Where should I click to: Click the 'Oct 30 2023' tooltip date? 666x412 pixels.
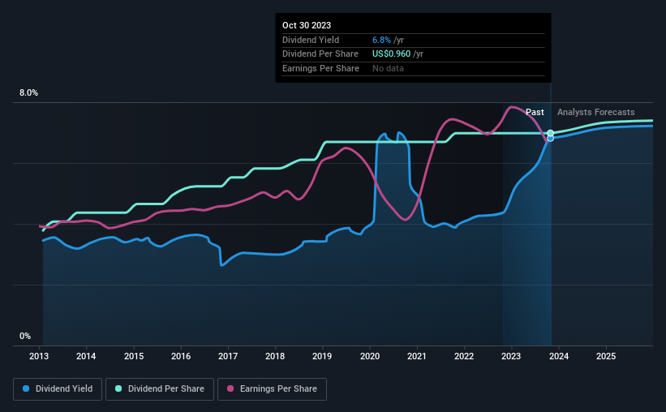(307, 25)
